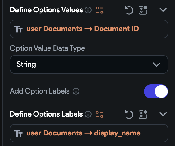
Task: Reset the Define Options Labels binding
Action: [129, 115]
